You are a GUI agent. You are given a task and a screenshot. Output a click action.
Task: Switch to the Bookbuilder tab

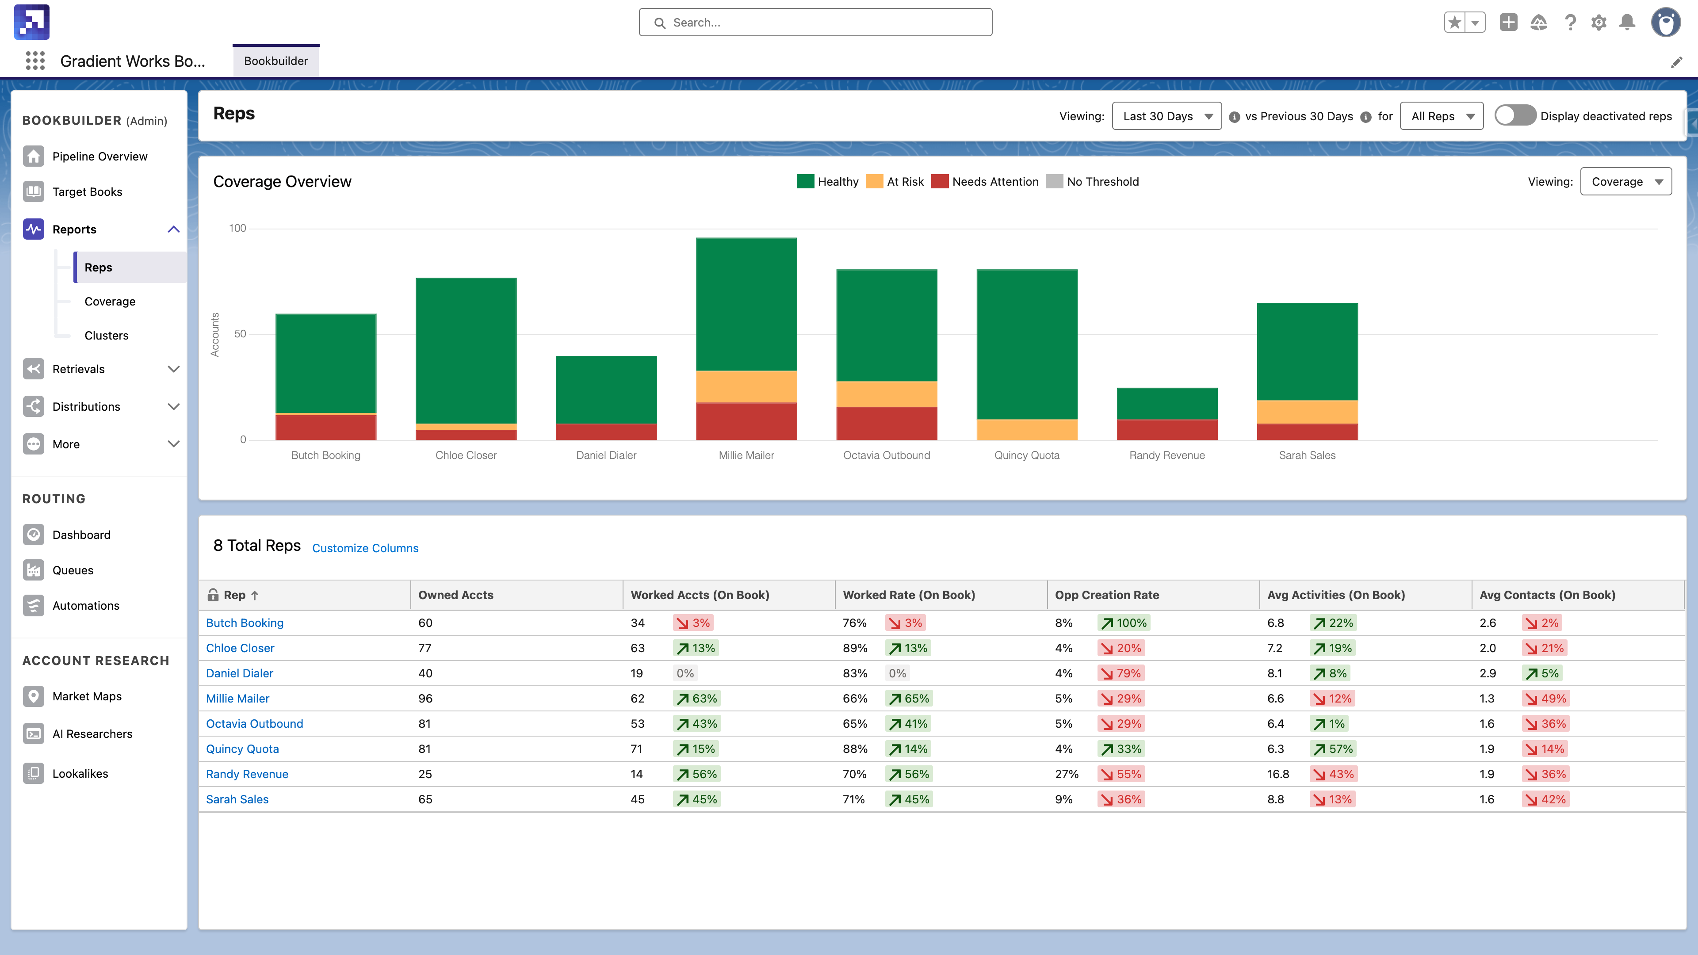click(x=275, y=61)
